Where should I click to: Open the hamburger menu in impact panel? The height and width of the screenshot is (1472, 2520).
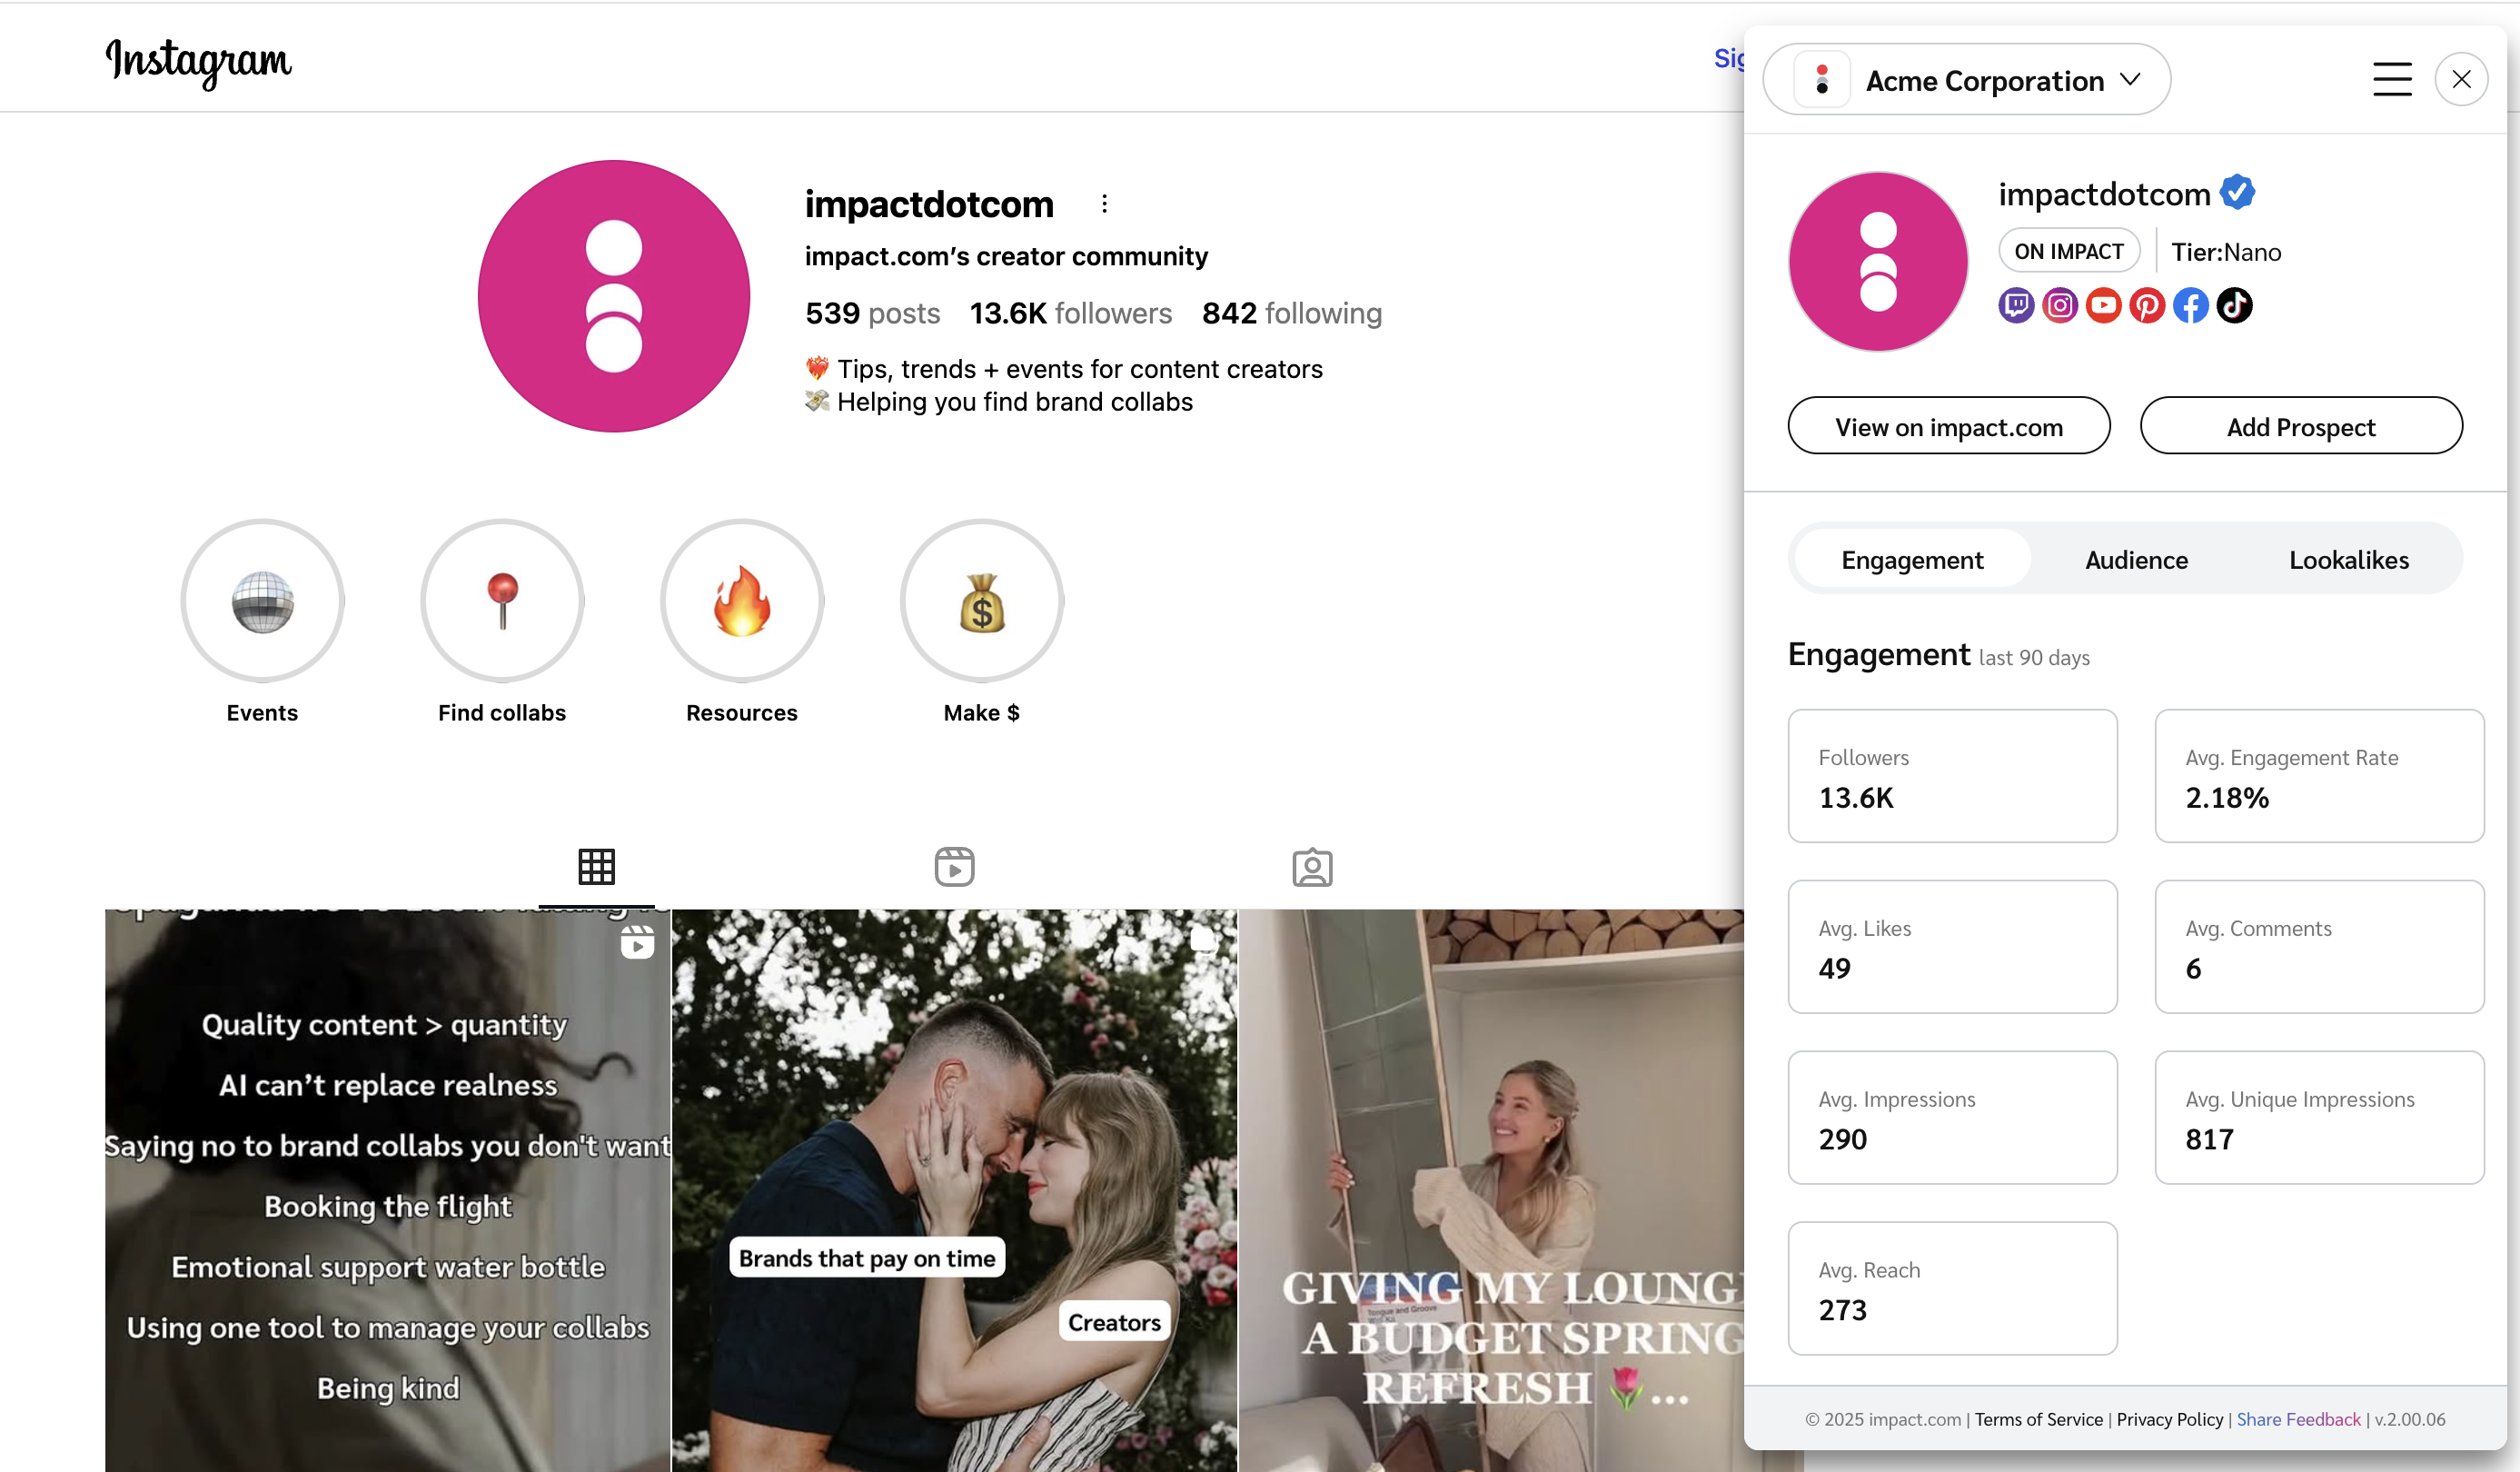pyautogui.click(x=2392, y=79)
